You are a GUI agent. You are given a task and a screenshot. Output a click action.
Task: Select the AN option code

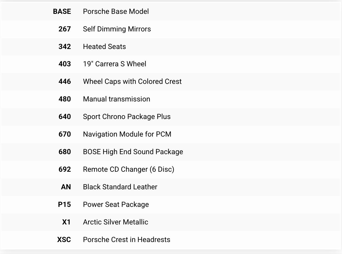pyautogui.click(x=66, y=187)
